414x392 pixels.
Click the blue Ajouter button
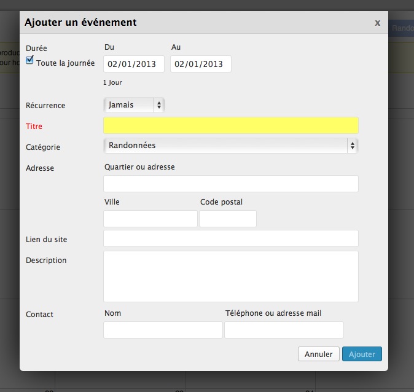(362, 354)
